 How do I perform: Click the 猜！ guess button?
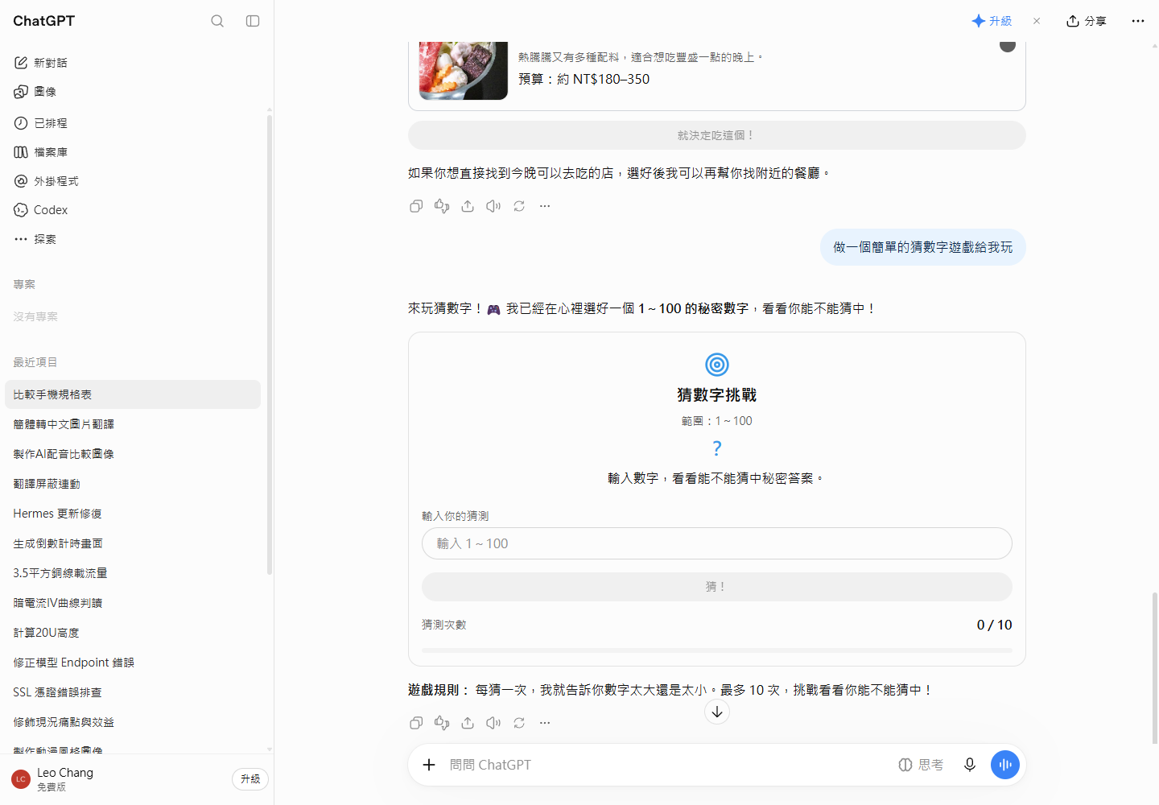point(716,587)
